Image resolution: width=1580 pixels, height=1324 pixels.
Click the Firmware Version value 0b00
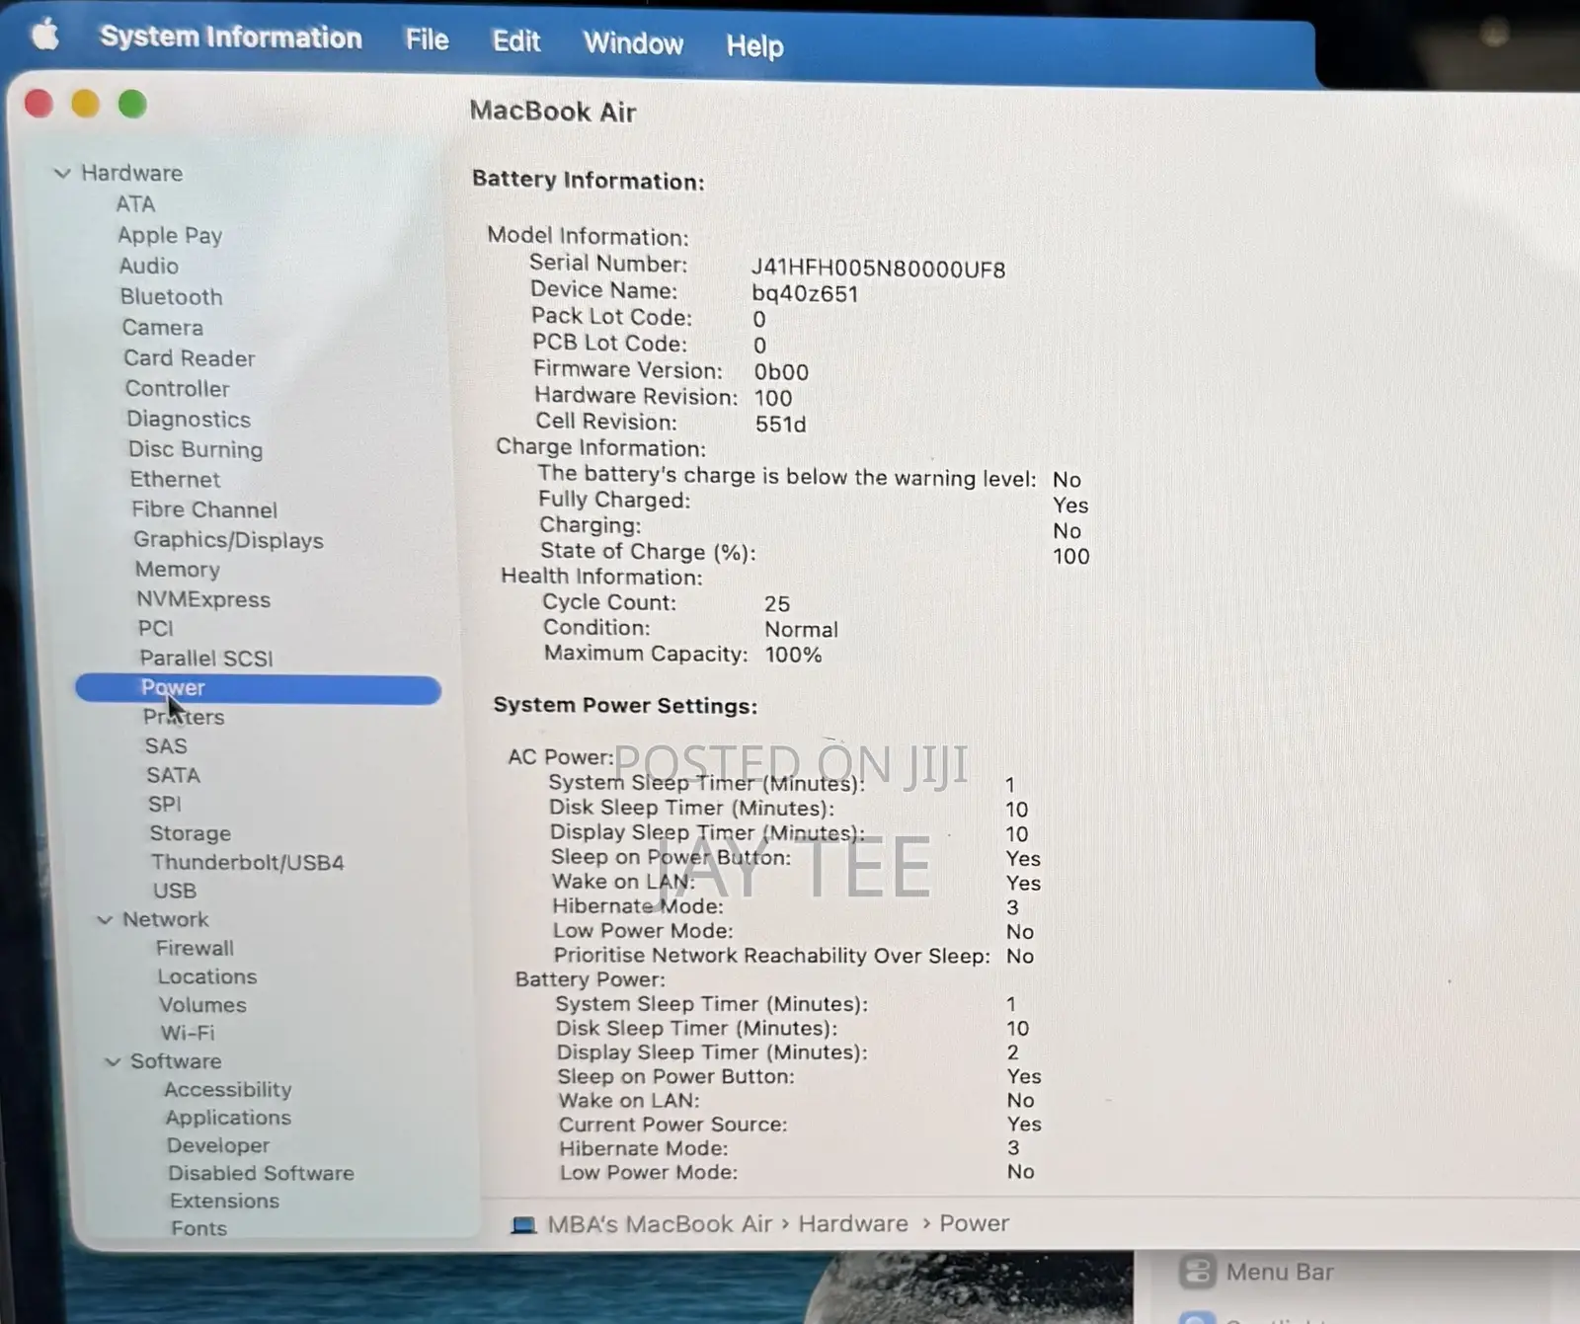point(781,372)
